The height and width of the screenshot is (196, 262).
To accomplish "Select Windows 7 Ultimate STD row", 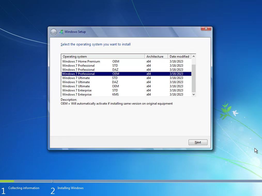I will click(127, 78).
